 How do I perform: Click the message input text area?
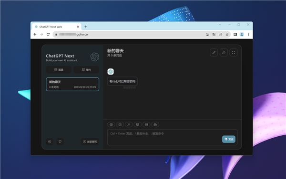(x=172, y=137)
